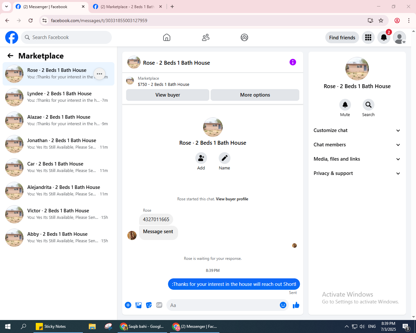Screen dimensions: 416x333
Task: Expand Media, files and links section
Action: (x=357, y=159)
